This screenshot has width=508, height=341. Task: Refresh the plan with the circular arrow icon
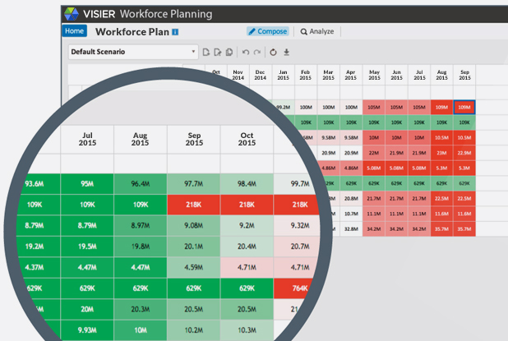[x=273, y=52]
